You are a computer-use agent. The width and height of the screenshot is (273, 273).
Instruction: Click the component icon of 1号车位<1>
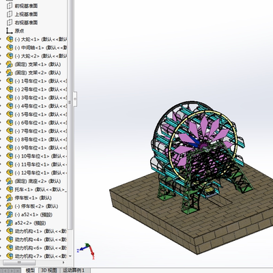tap(10, 81)
